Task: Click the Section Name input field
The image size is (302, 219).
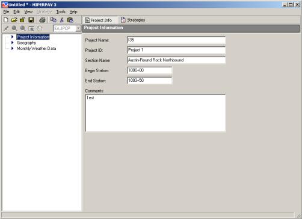Action: (x=176, y=60)
